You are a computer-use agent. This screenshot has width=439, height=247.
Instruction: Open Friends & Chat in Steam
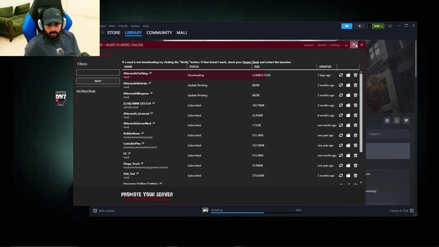click(401, 211)
